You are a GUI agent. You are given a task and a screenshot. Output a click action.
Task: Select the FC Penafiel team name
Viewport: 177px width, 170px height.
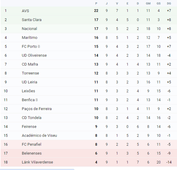pos(32,144)
